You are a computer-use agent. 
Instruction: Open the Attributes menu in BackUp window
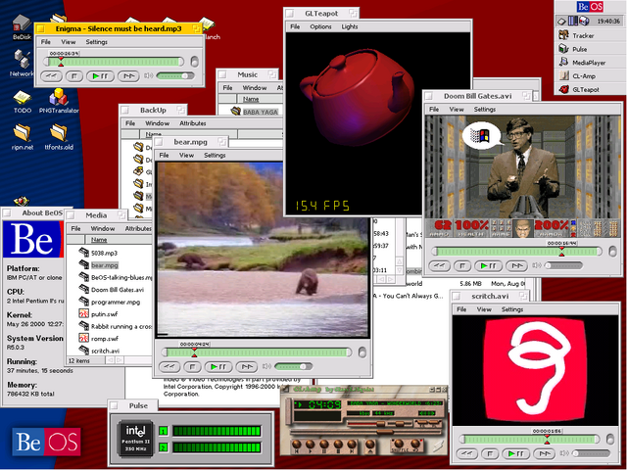point(193,123)
